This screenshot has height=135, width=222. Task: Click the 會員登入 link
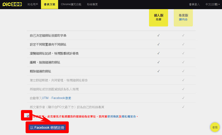point(195,5)
